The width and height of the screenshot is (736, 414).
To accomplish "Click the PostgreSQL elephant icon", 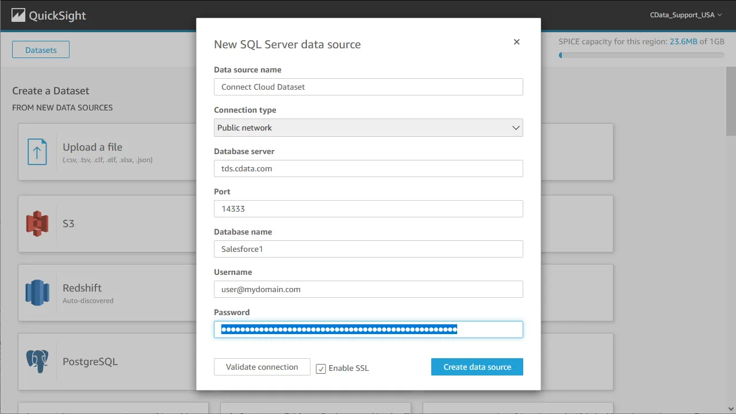I will coord(37,361).
